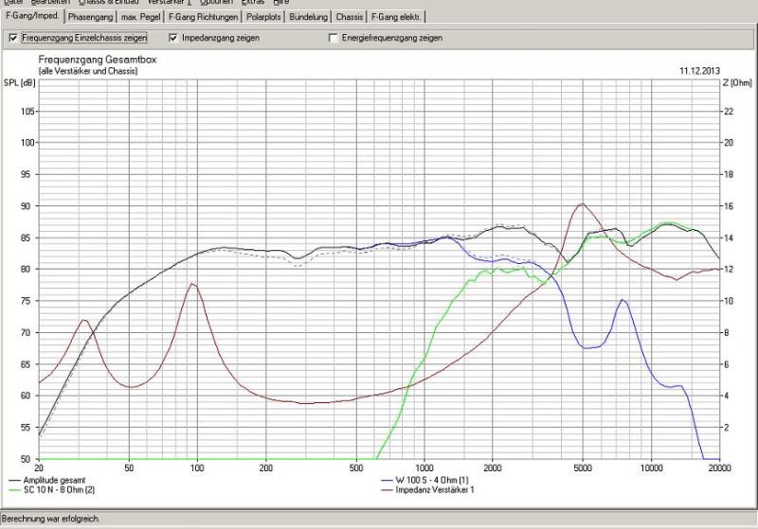The height and width of the screenshot is (529, 758).
Task: Open the max. Pegel tab
Action: tap(140, 17)
